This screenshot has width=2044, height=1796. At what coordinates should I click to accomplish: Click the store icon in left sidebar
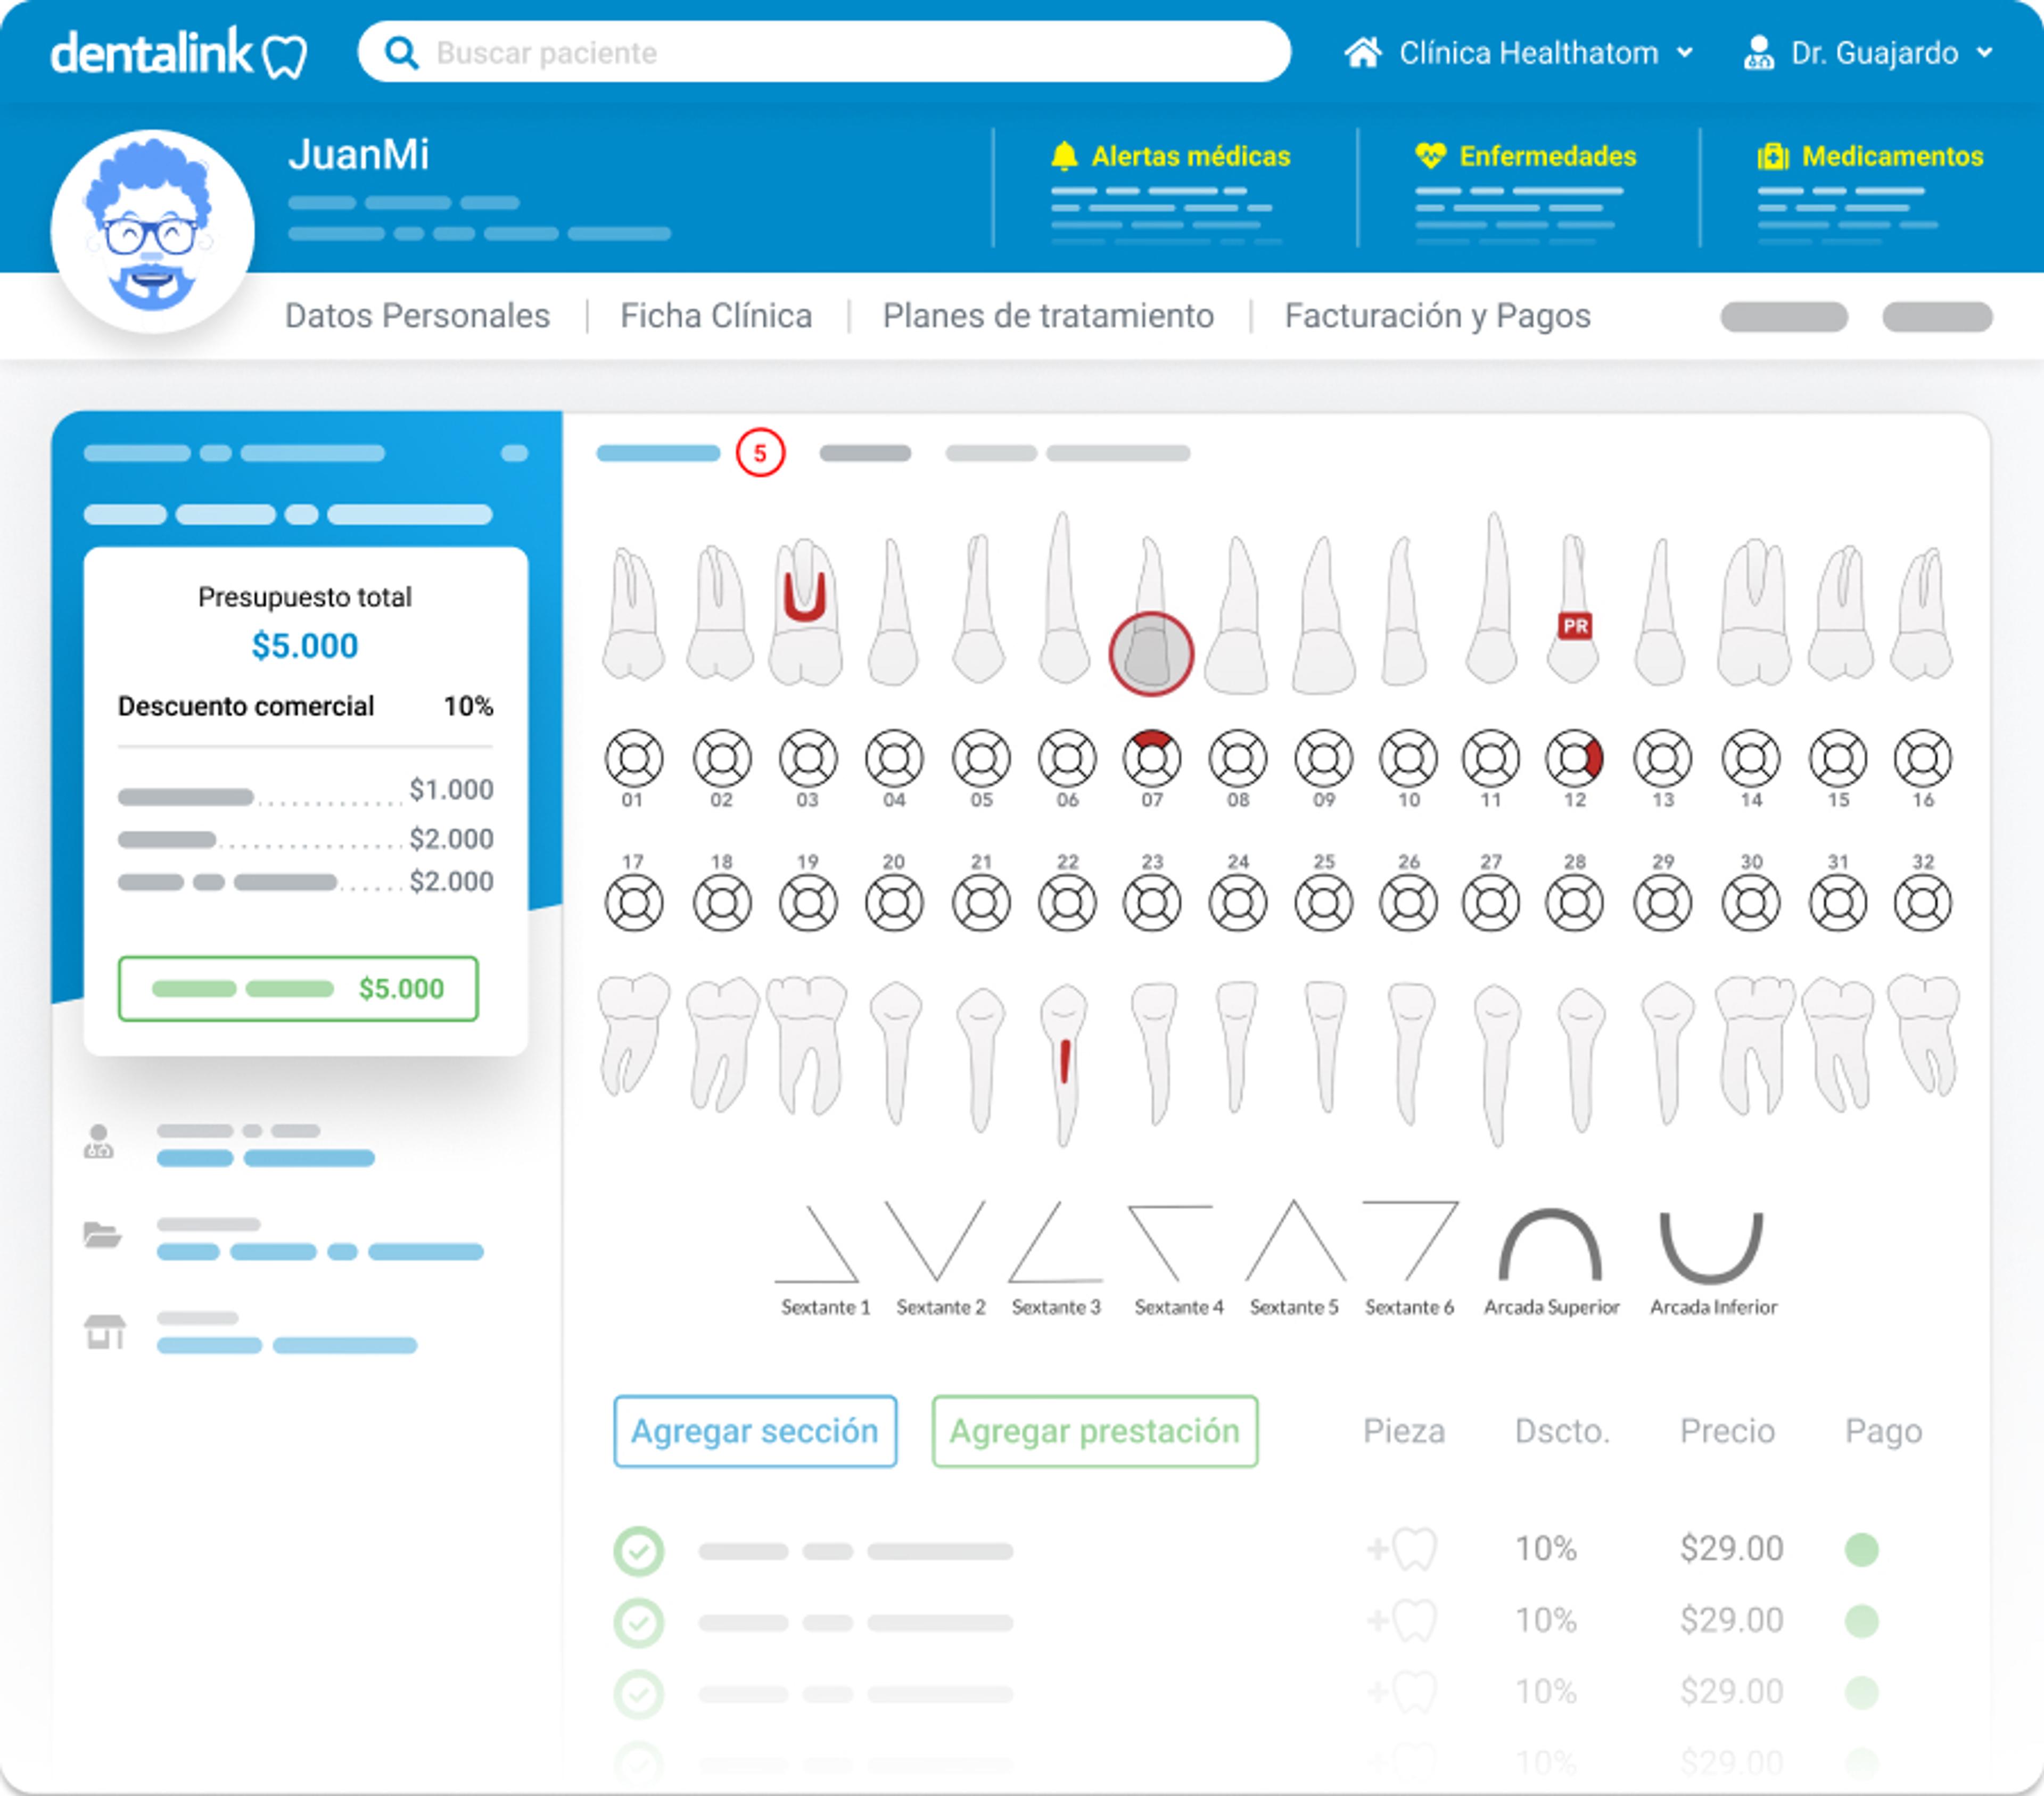point(104,1331)
